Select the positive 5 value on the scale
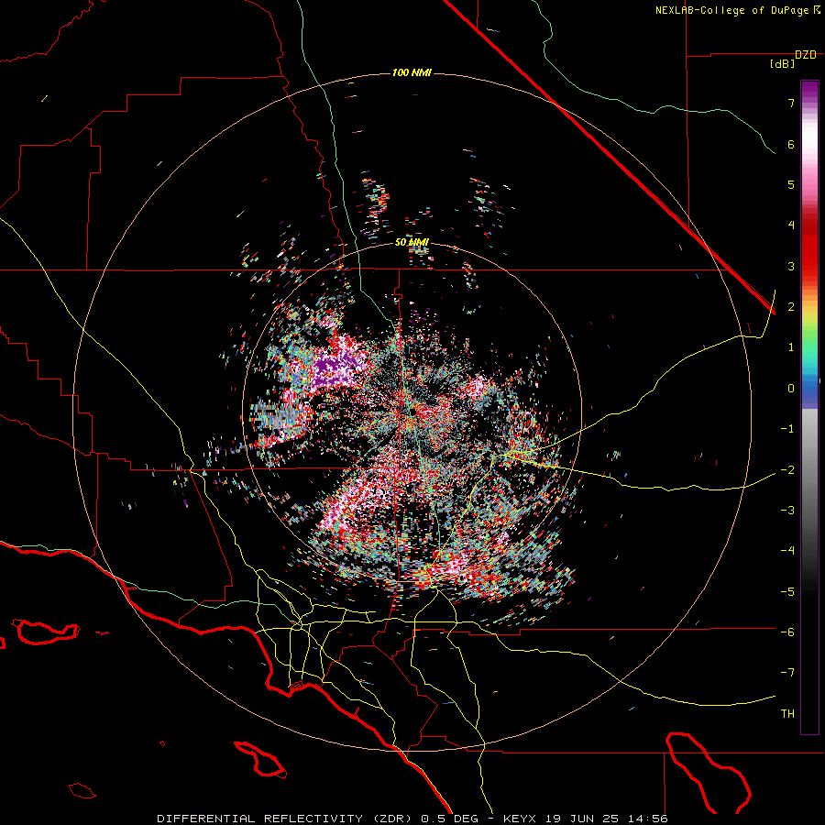 [791, 184]
